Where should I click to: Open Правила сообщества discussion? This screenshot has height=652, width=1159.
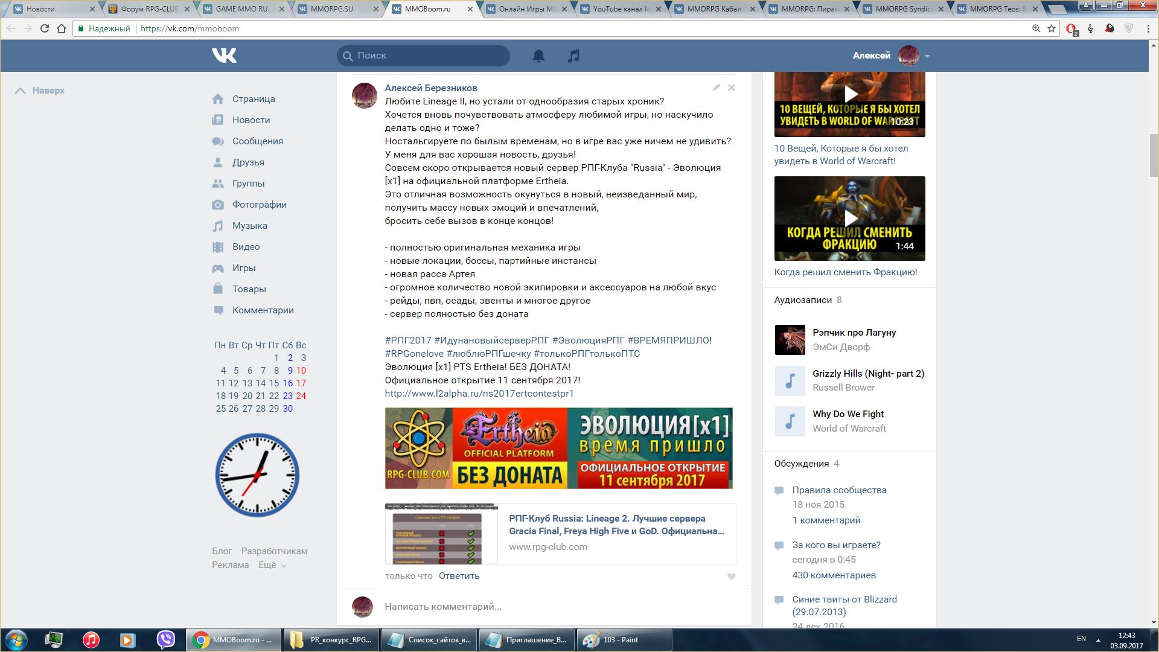839,490
